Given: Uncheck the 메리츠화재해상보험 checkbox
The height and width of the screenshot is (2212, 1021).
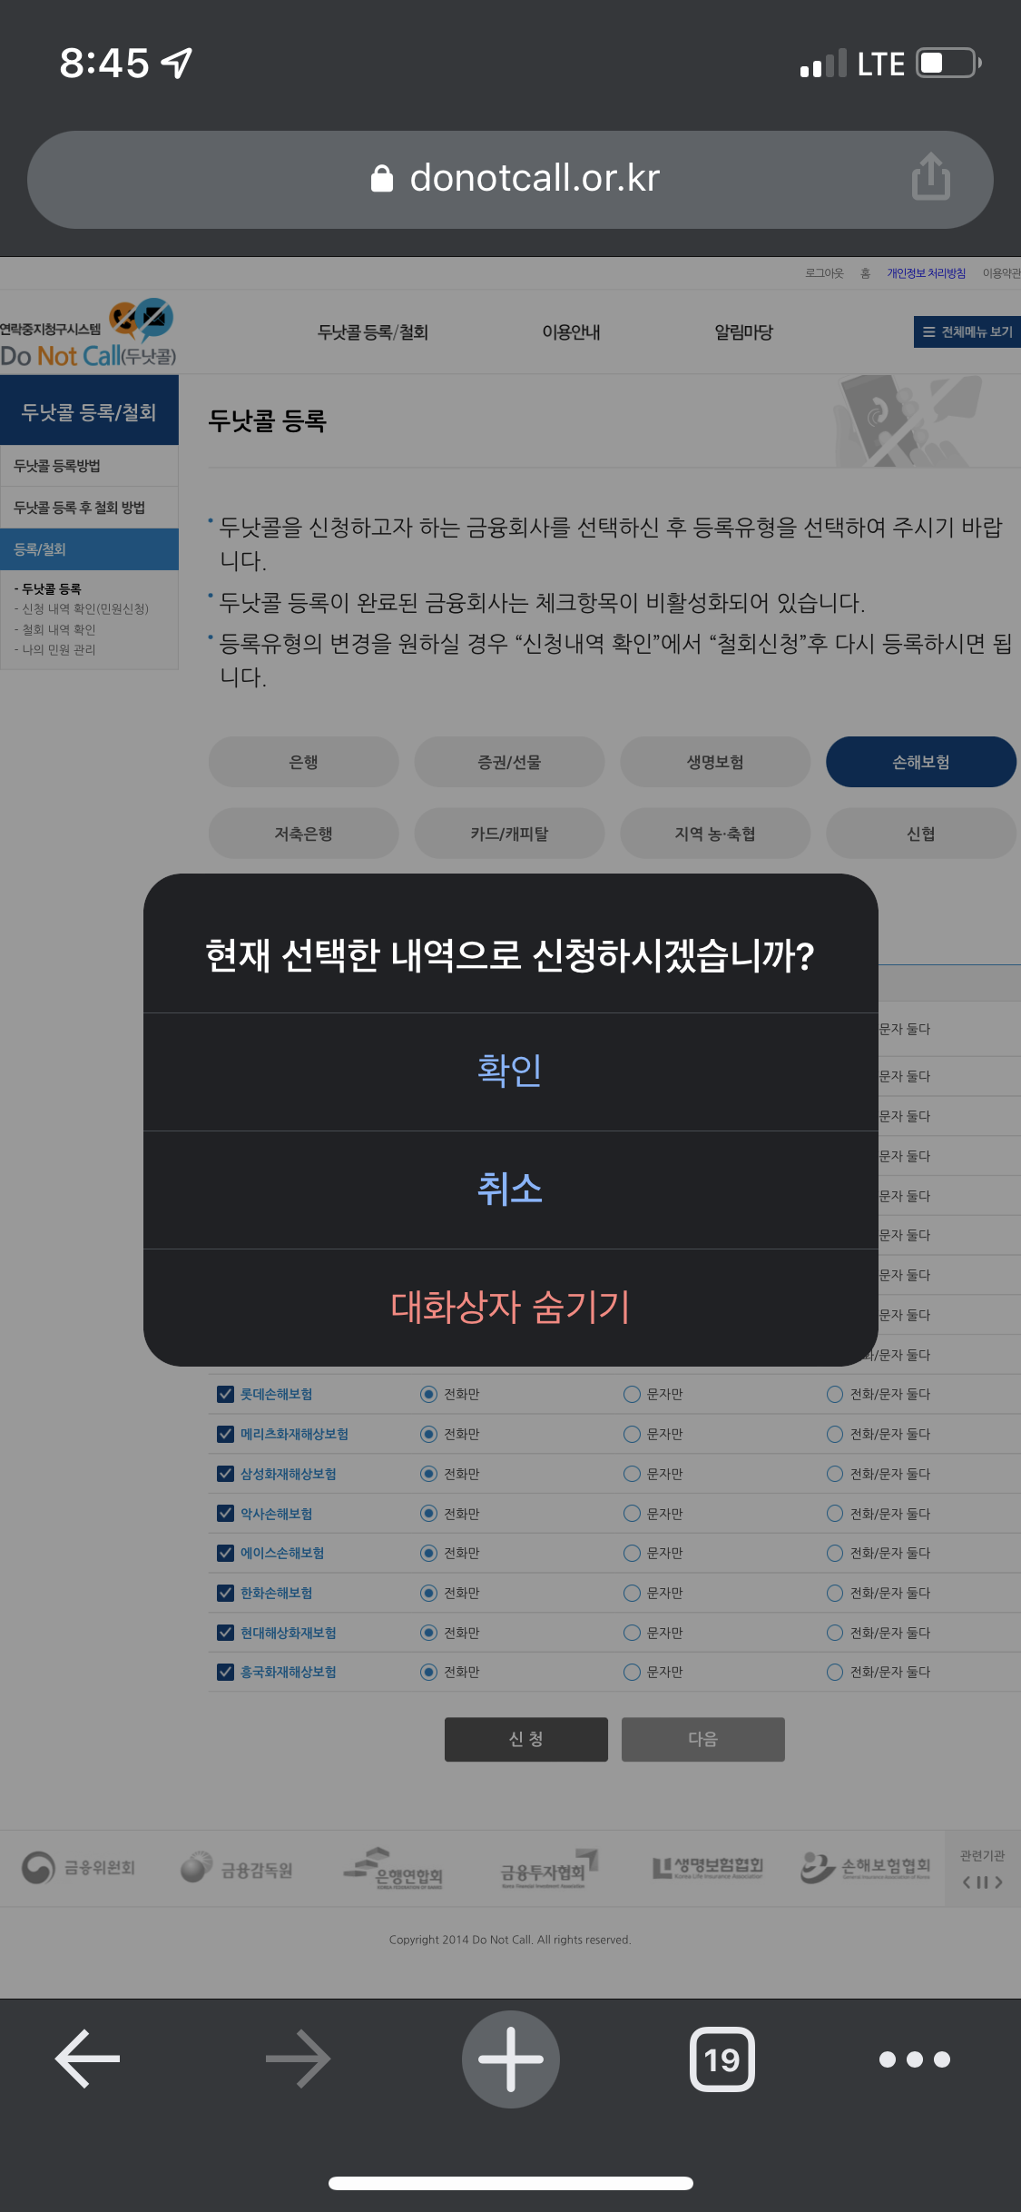Looking at the screenshot, I should point(225,1434).
